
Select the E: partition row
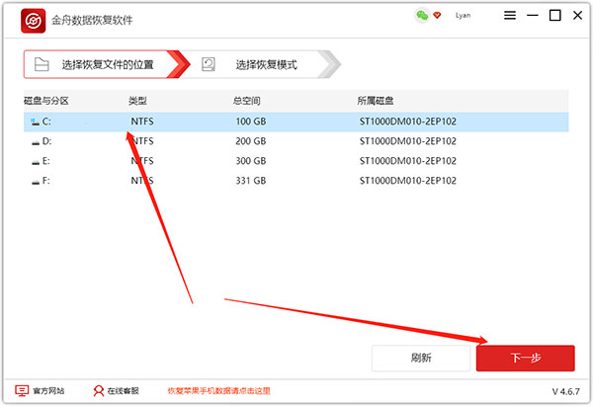(x=296, y=161)
